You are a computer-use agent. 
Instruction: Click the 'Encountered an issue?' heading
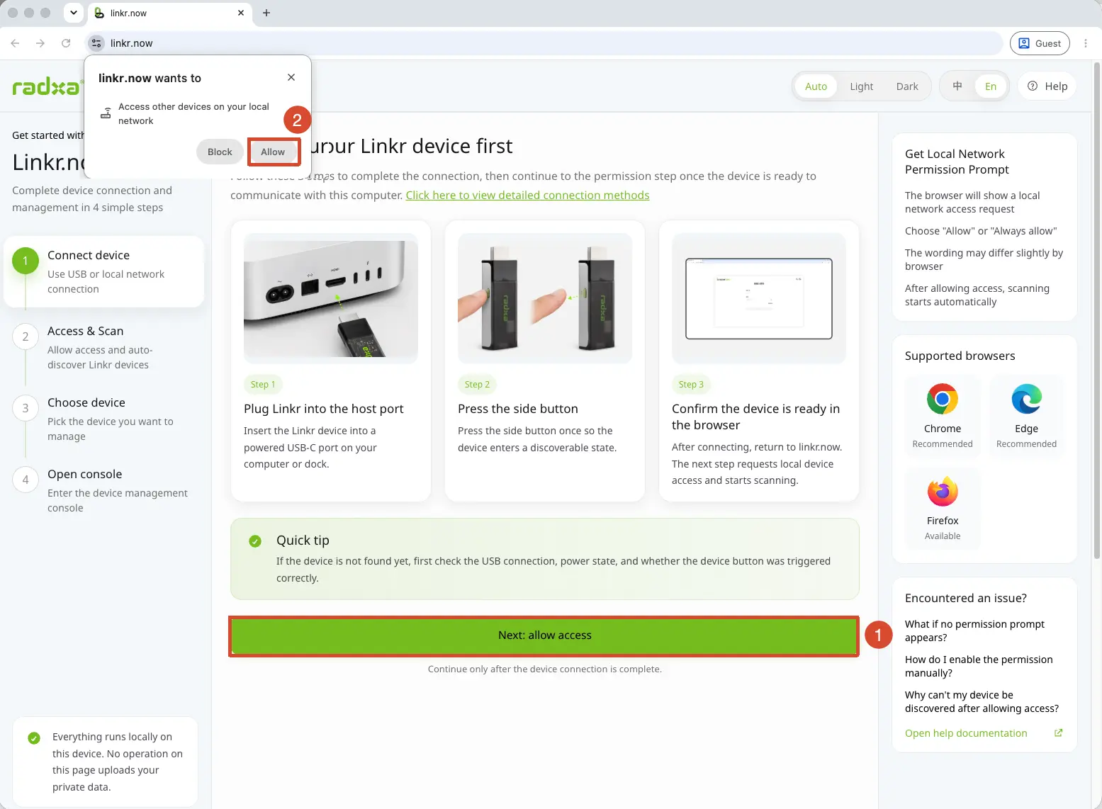tap(965, 598)
